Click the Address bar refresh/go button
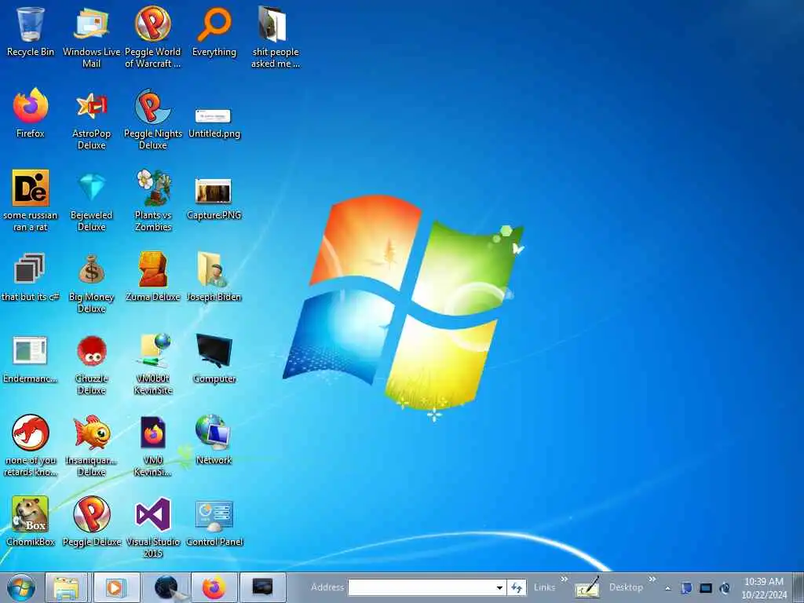 (517, 587)
